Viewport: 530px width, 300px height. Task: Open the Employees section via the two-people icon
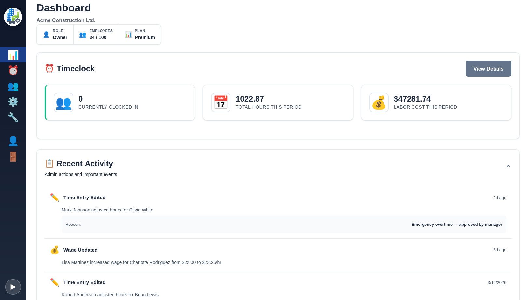point(13,87)
